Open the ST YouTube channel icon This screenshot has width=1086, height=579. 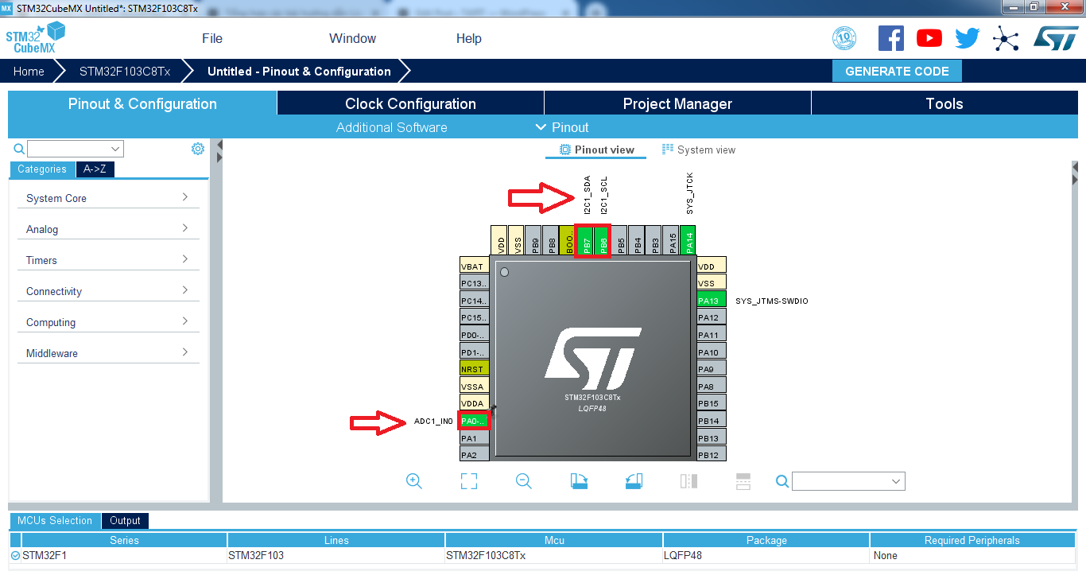tap(929, 38)
